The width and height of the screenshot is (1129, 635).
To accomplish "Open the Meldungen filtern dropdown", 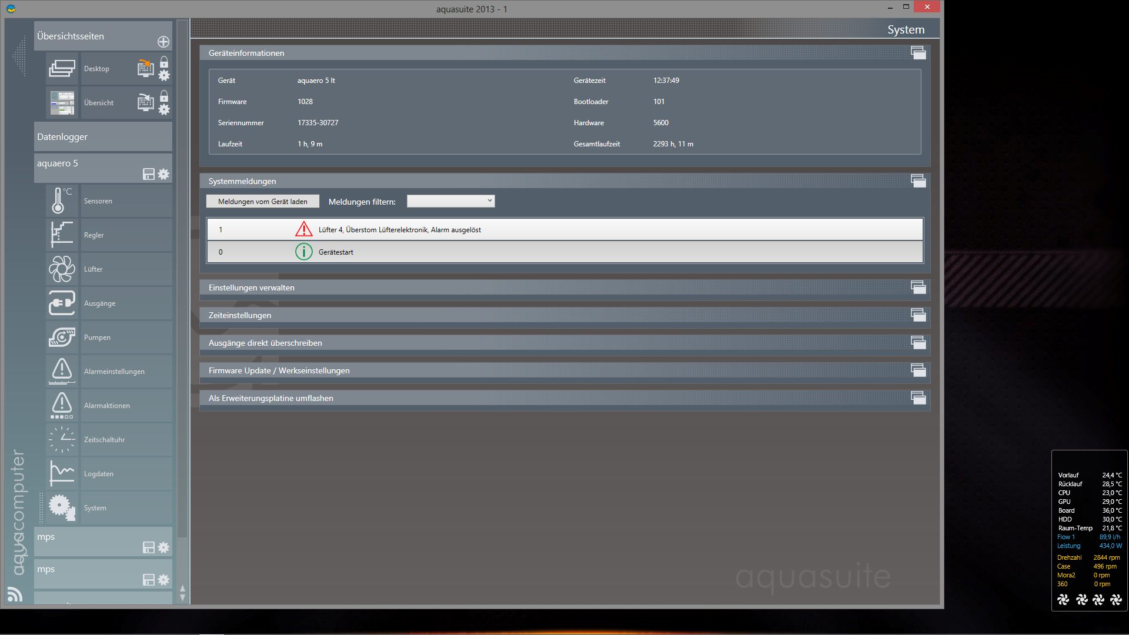I will click(450, 201).
